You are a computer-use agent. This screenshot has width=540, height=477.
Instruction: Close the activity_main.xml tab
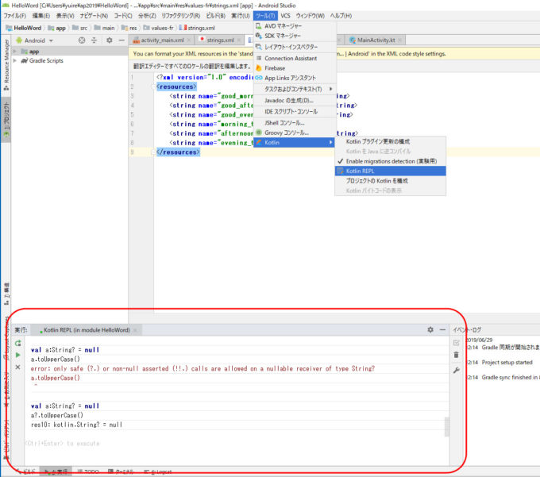tap(189, 40)
